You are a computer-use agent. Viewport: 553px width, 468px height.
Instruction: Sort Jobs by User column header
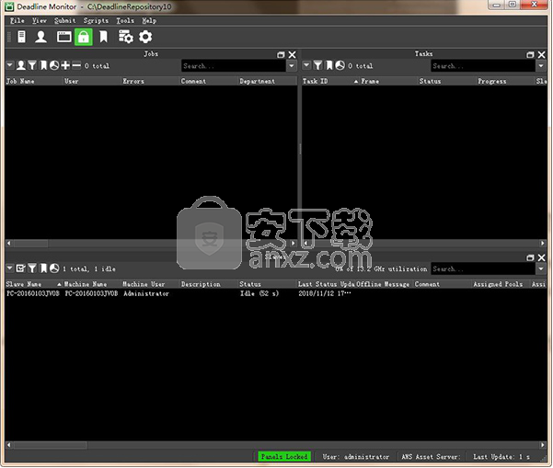point(92,81)
